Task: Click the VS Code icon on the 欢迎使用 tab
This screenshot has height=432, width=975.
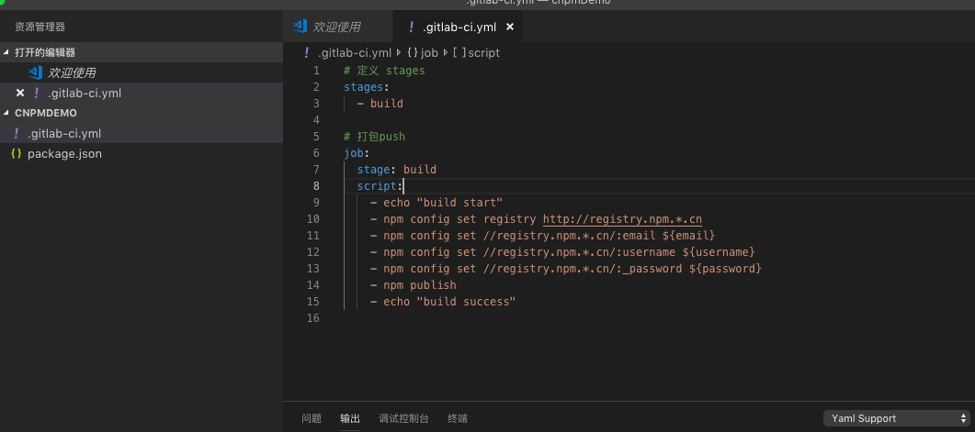Action: click(298, 27)
